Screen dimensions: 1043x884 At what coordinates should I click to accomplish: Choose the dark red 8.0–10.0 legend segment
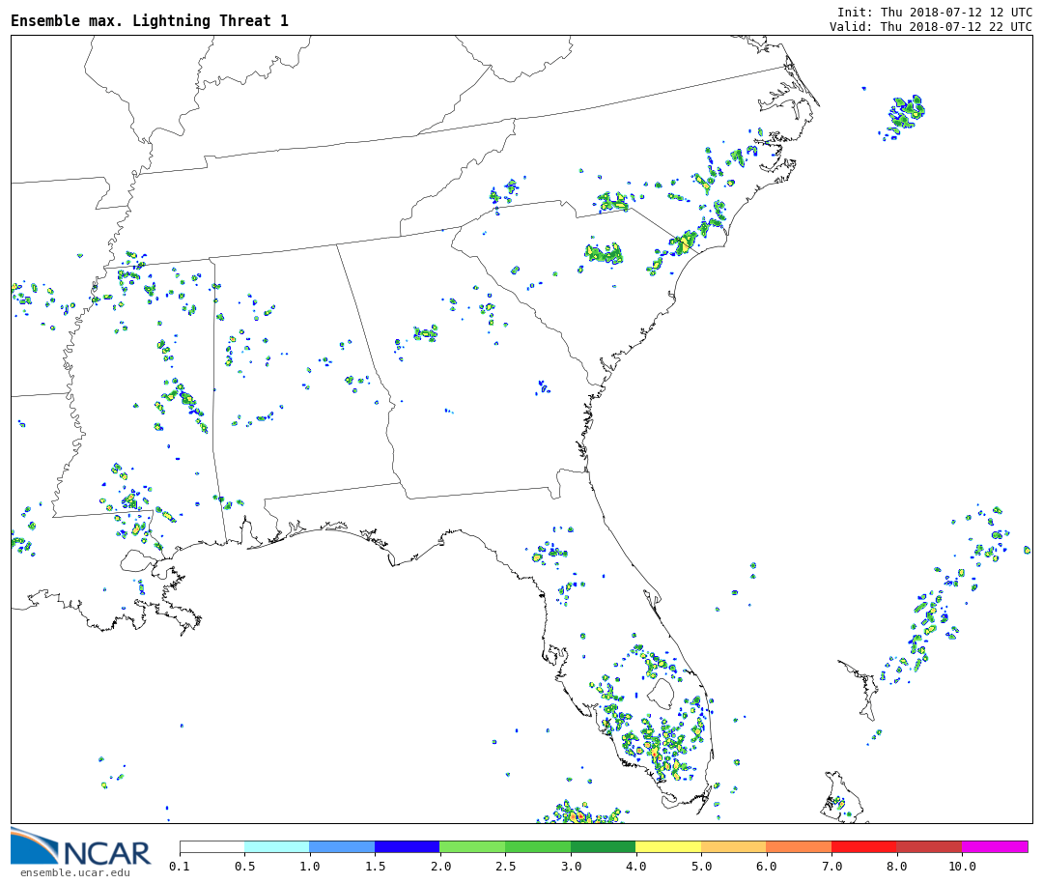pos(928,846)
